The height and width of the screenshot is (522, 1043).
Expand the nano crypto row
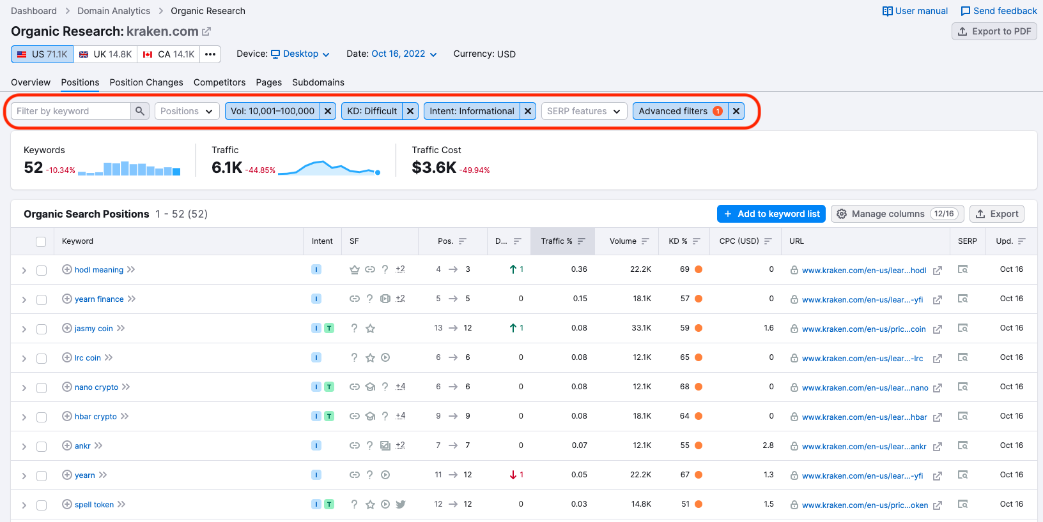pos(24,388)
